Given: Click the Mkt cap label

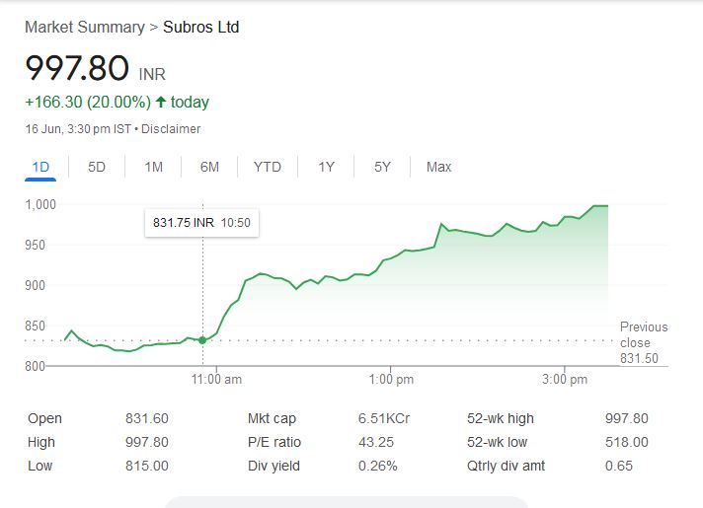Looking at the screenshot, I should pos(272,418).
